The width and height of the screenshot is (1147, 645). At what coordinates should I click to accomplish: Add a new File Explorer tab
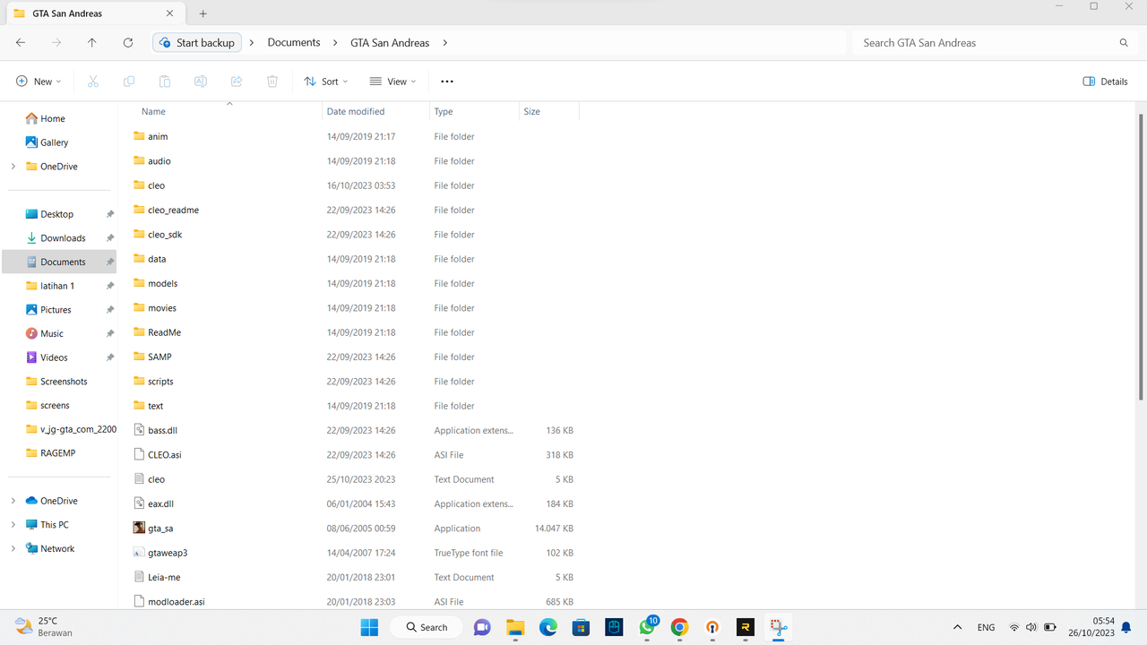point(203,13)
